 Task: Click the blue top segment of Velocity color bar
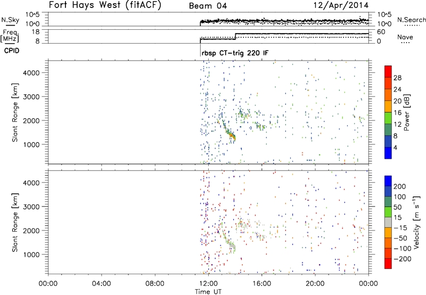pyautogui.click(x=388, y=181)
